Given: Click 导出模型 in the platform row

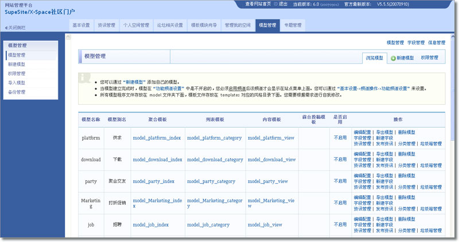Looking at the screenshot, I should (x=384, y=132).
